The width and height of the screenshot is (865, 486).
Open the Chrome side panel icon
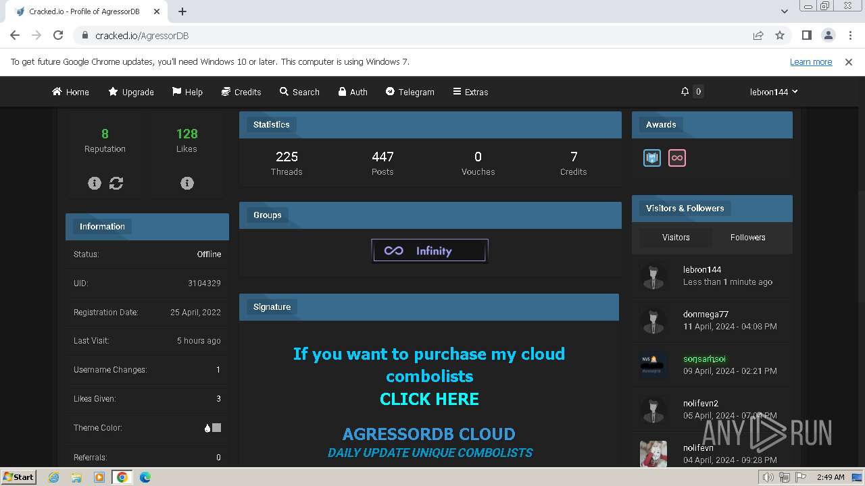pos(807,35)
